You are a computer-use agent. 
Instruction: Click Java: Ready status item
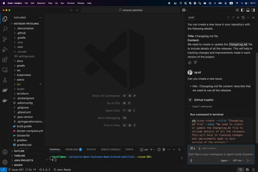tap(62, 169)
